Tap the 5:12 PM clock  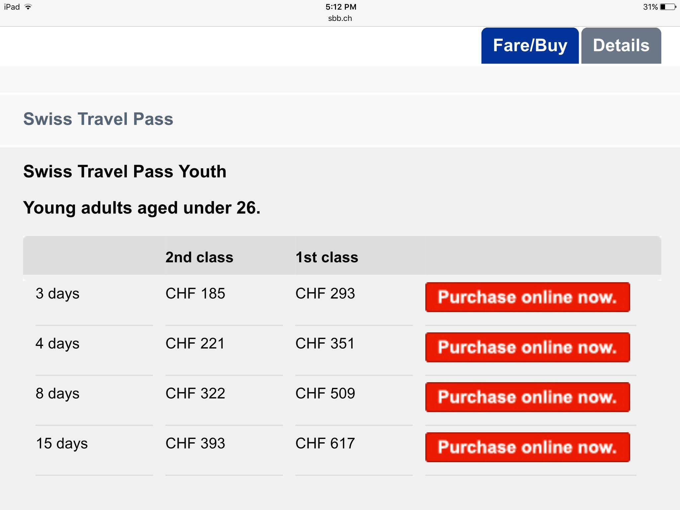(x=341, y=7)
